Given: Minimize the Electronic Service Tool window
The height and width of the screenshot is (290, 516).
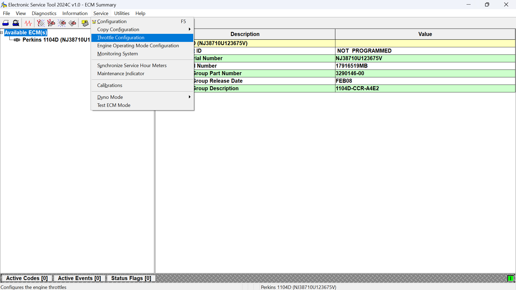Looking at the screenshot, I should 468,5.
